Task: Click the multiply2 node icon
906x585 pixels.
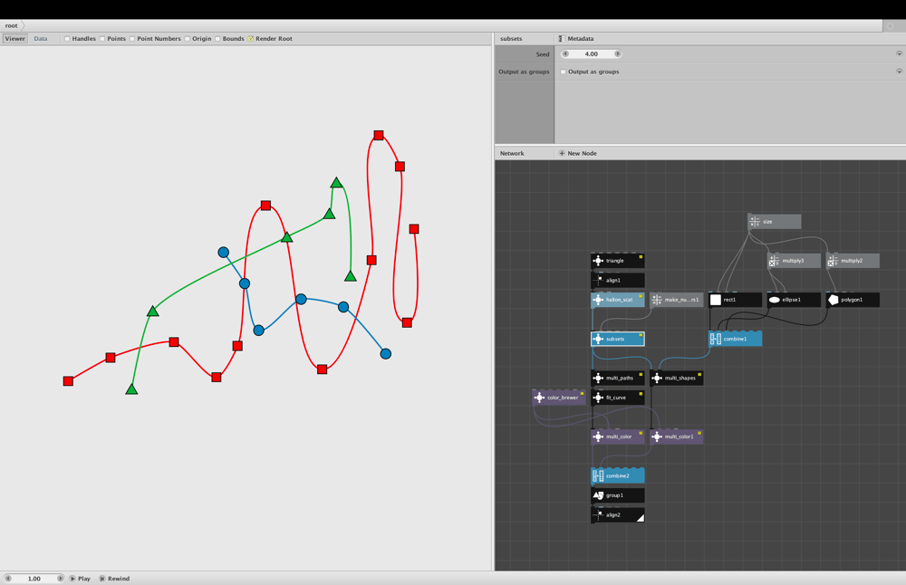Action: pyautogui.click(x=833, y=261)
